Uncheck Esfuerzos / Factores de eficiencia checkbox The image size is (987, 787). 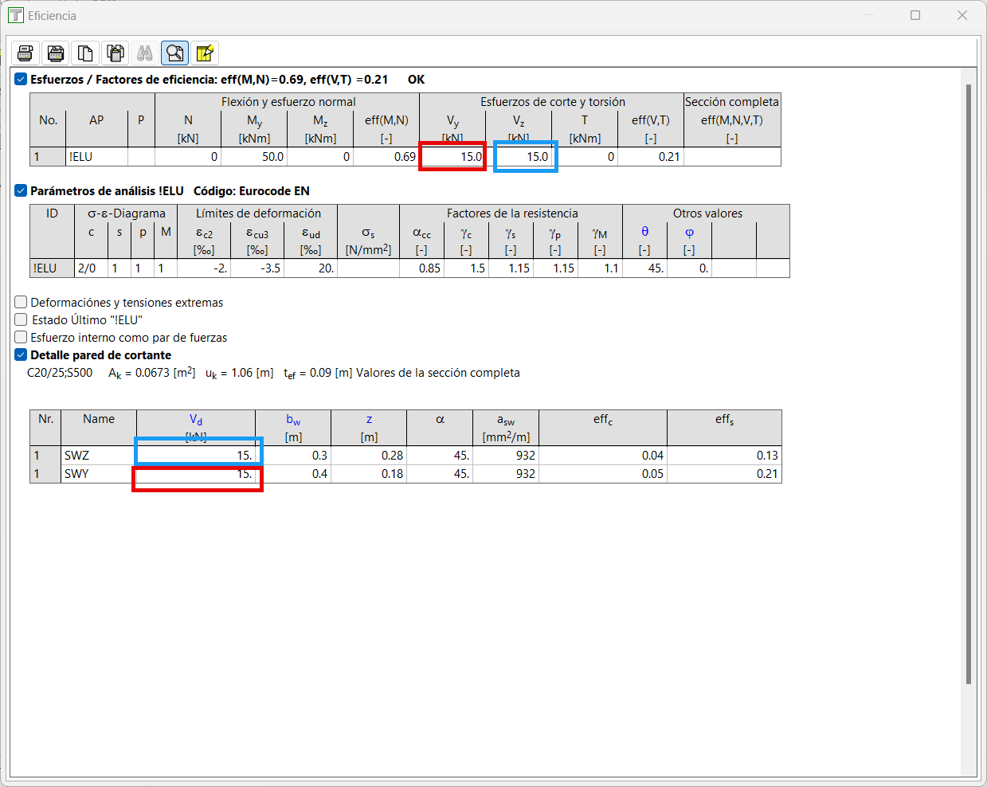click(x=21, y=79)
